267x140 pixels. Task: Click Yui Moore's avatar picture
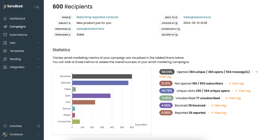click(5, 134)
